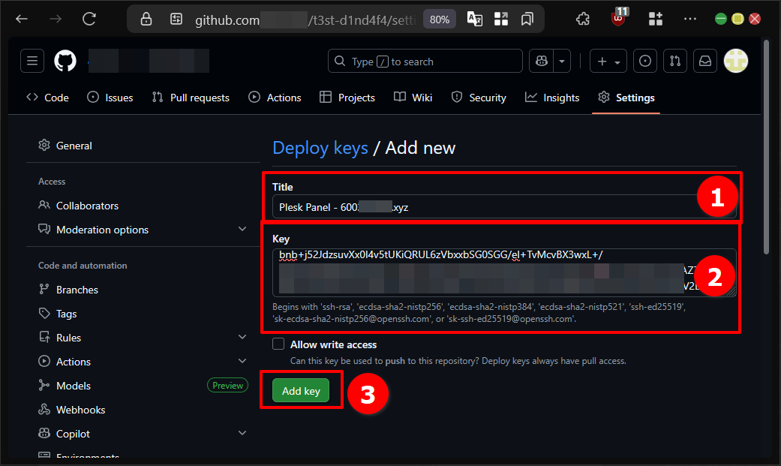
Task: Open pull requests icon in header
Action: pyautogui.click(x=675, y=62)
